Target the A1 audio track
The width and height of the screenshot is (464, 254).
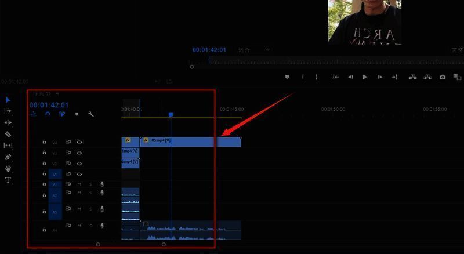pos(55,184)
